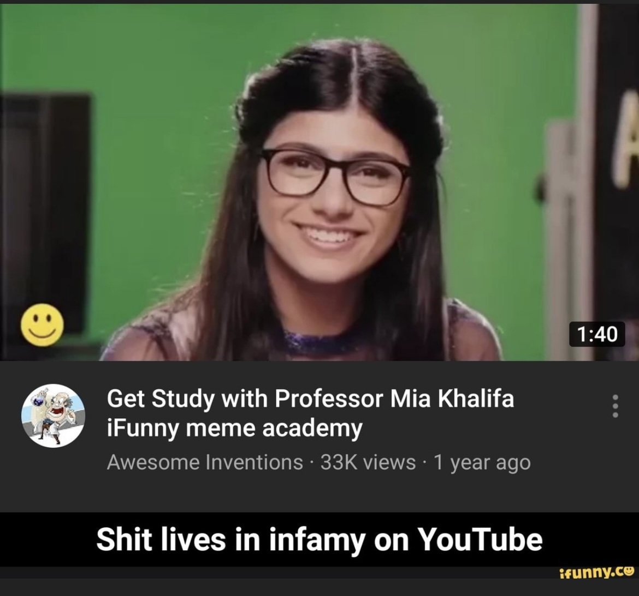Click the ifunny.co watermark logo
639x596 pixels.
pos(597,573)
